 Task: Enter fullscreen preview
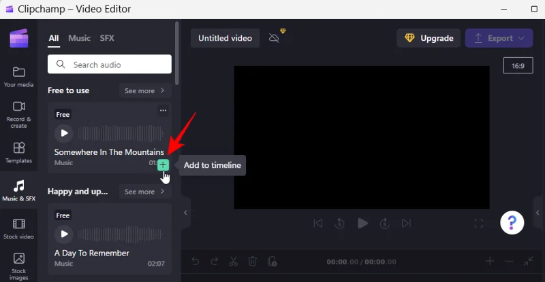pos(479,224)
